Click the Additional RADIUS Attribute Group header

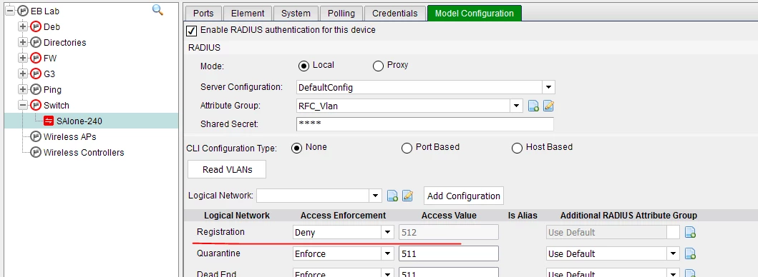(628, 215)
